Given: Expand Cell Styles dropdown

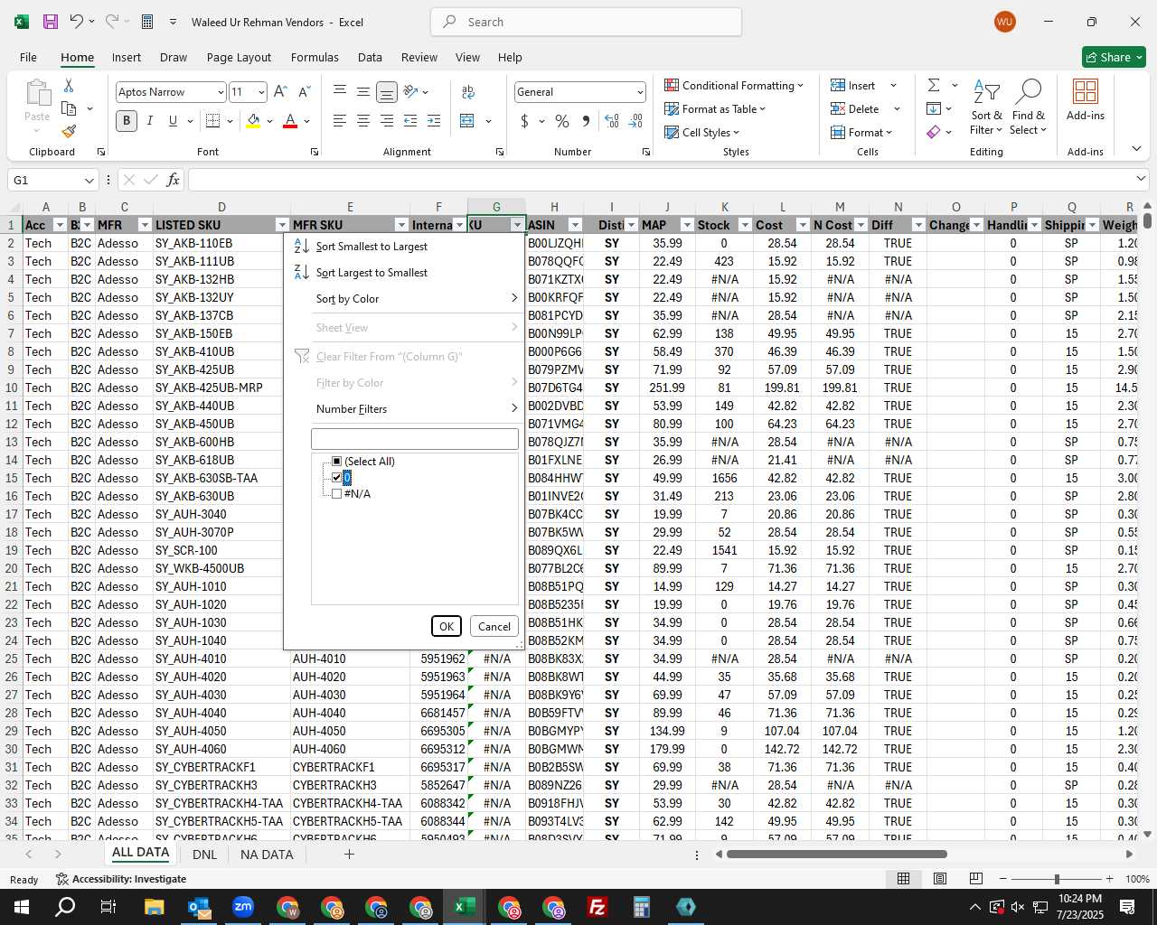Looking at the screenshot, I should pos(736,133).
